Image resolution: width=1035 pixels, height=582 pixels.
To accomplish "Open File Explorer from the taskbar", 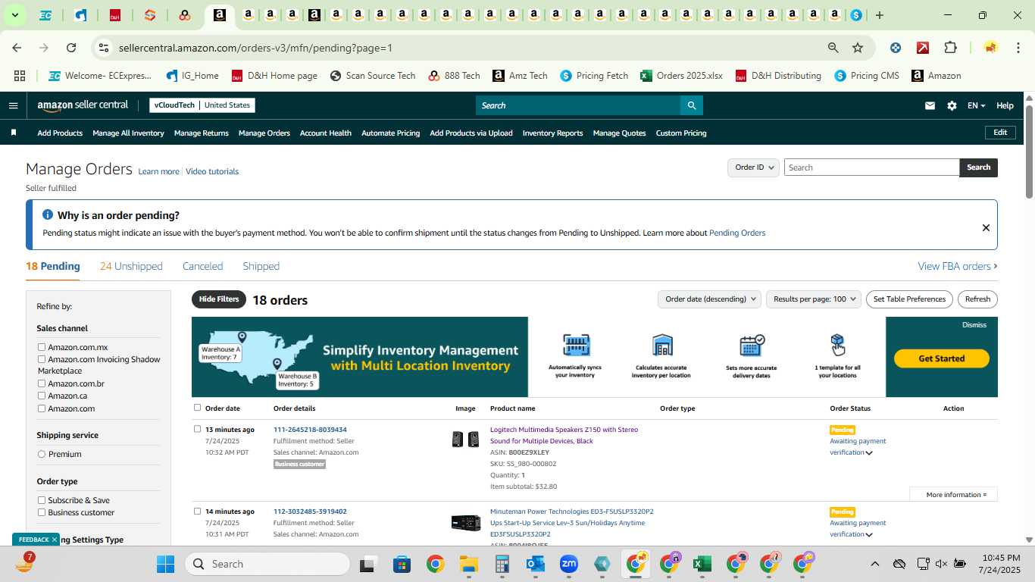I will tap(468, 564).
